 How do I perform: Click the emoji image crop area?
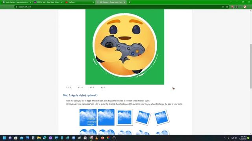click(125, 47)
